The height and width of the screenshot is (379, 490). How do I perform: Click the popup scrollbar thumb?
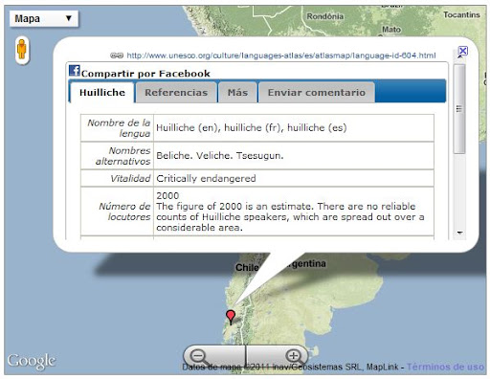pos(459,109)
